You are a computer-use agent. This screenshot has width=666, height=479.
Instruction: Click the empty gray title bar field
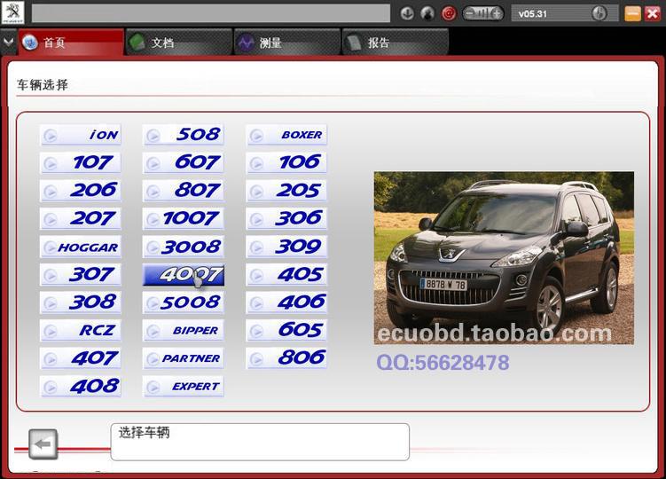coord(211,13)
